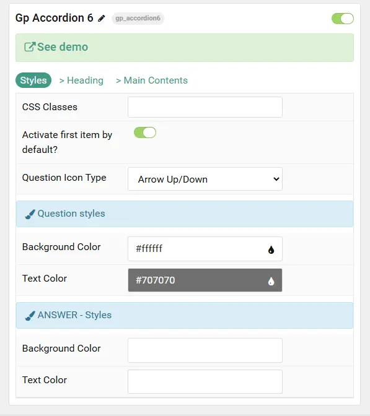The image size is (370, 416).
Task: Toggle Activate first item by default switch
Action: point(145,132)
